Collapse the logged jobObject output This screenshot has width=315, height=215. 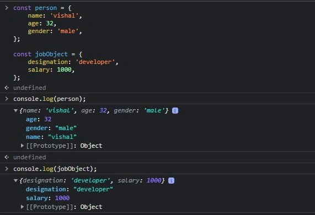tap(15, 181)
